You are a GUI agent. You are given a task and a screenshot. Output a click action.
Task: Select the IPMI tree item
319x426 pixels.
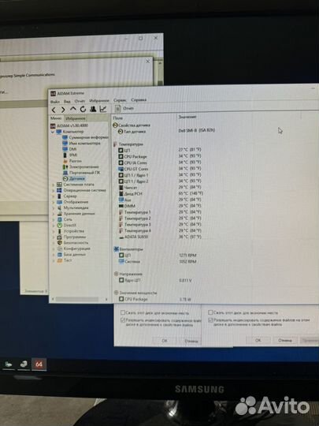70,155
